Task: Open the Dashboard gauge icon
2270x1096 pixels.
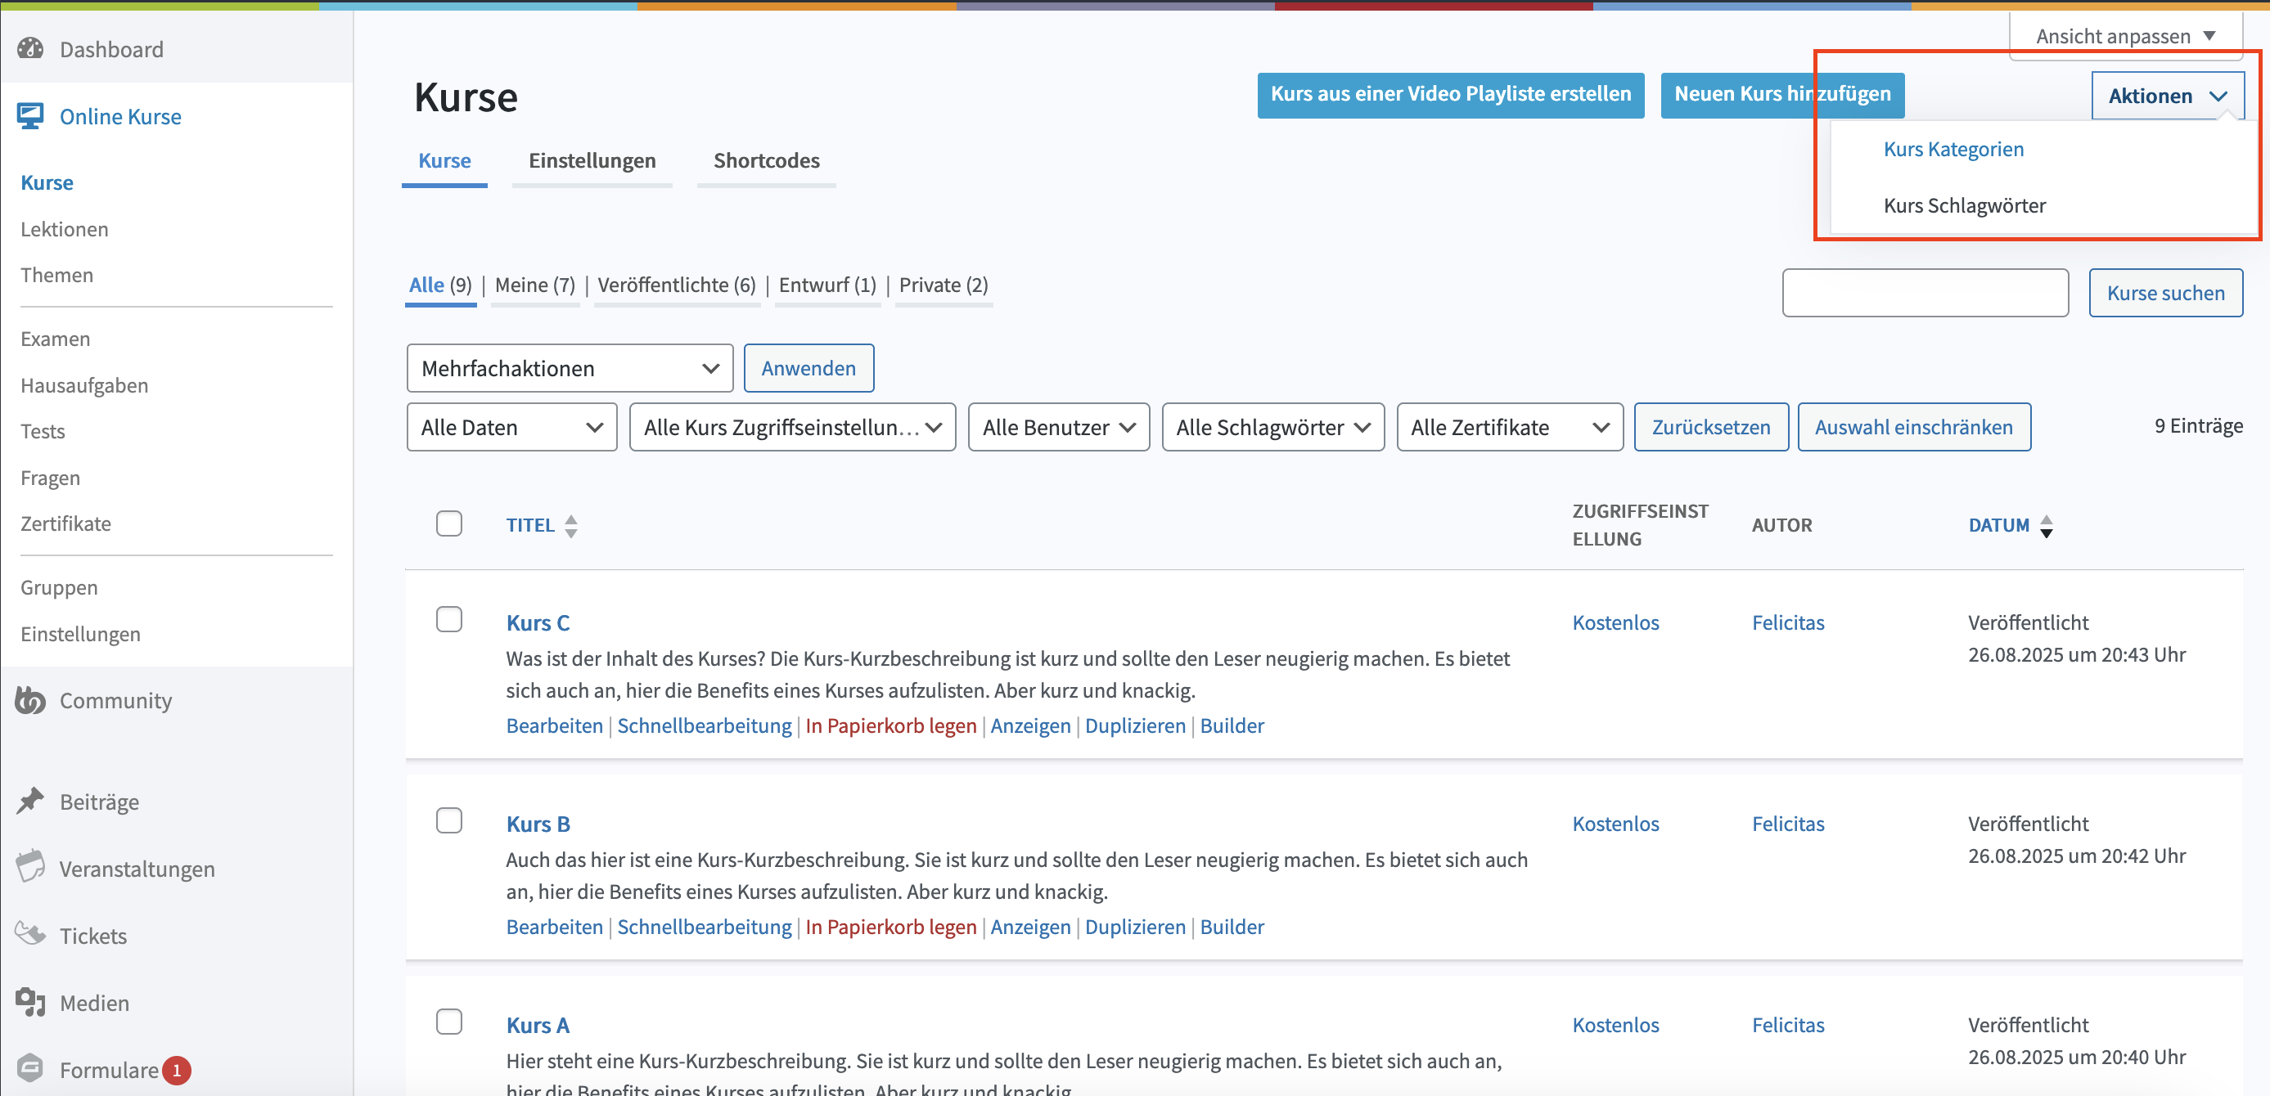Action: [x=31, y=48]
